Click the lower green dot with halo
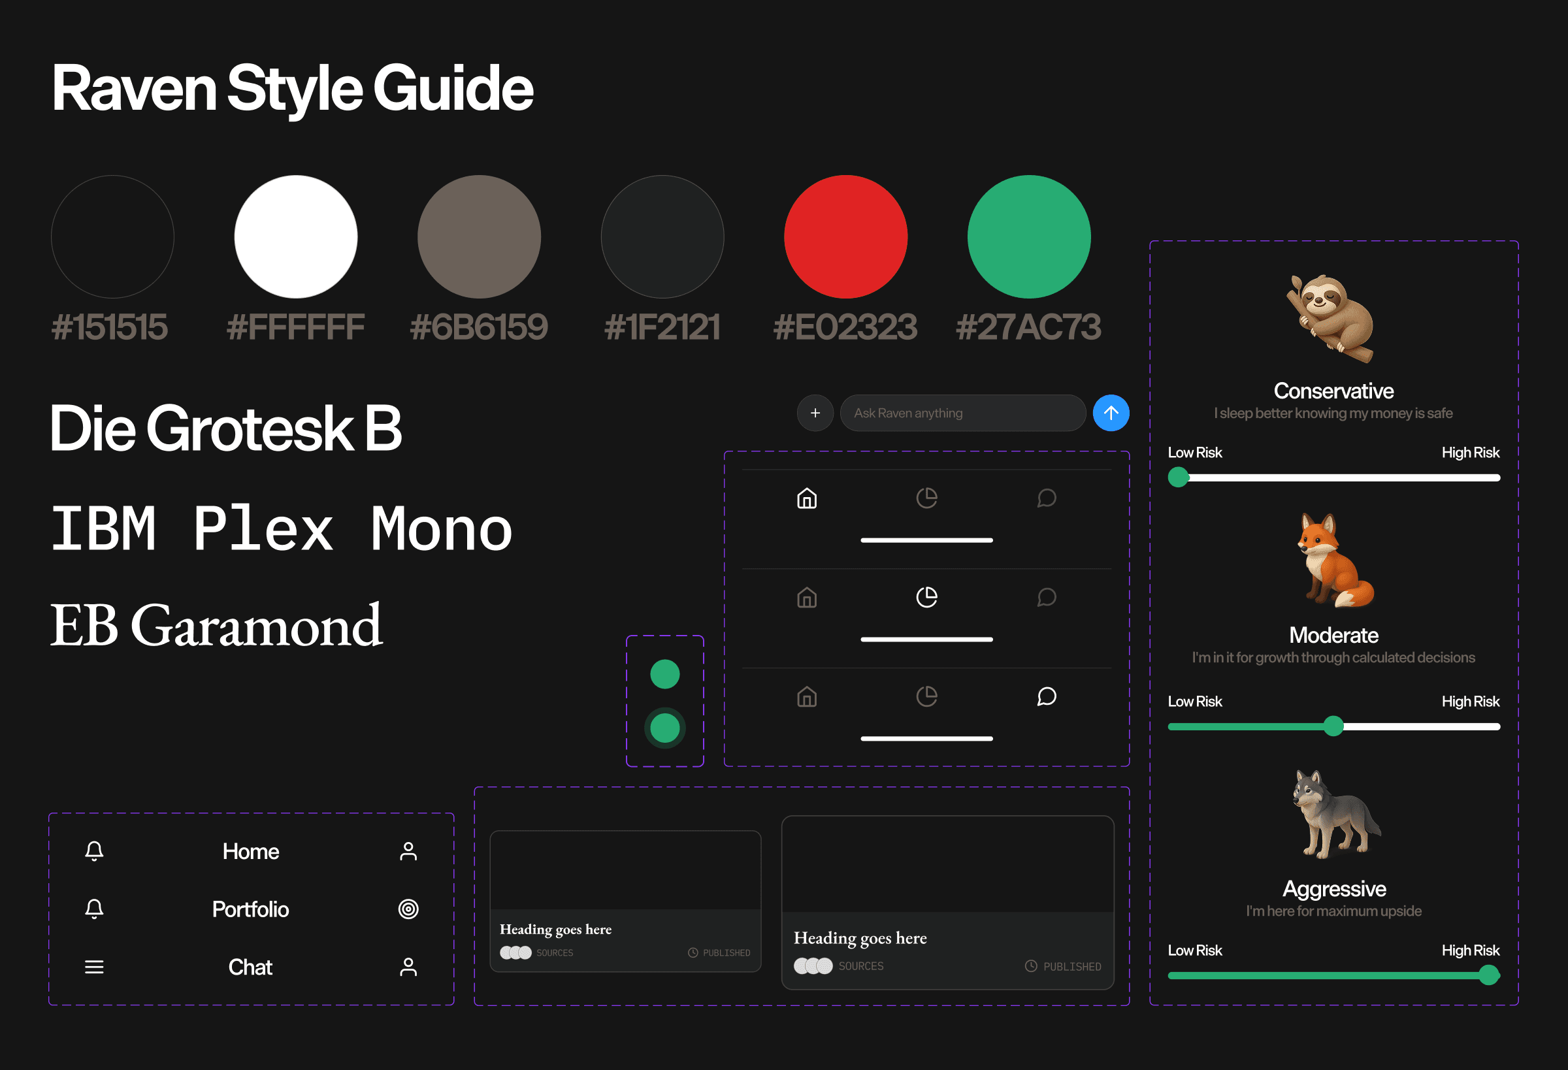 pos(664,728)
